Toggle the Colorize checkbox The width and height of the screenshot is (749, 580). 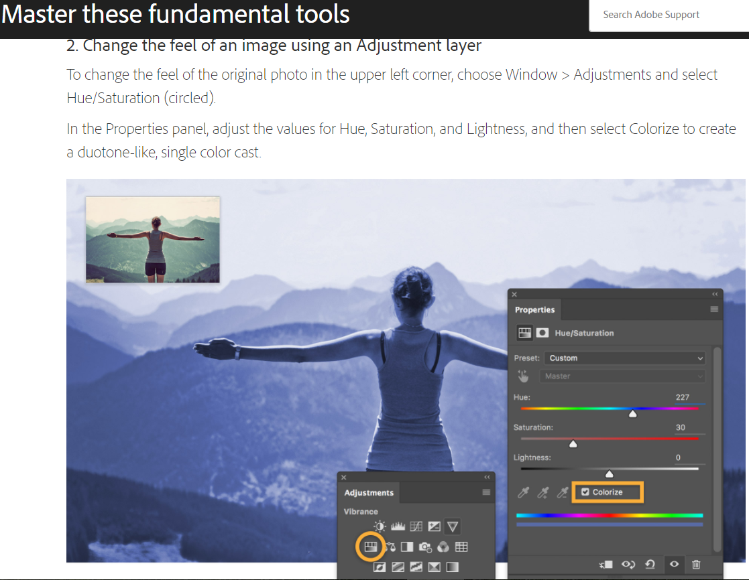click(x=585, y=492)
